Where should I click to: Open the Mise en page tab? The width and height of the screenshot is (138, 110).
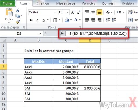[66, 3]
